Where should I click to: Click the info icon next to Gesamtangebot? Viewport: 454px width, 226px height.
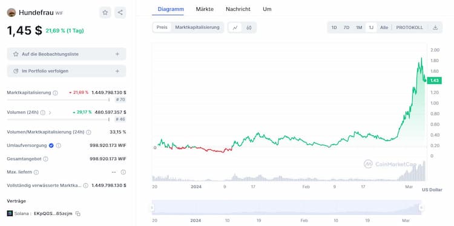coord(45,159)
